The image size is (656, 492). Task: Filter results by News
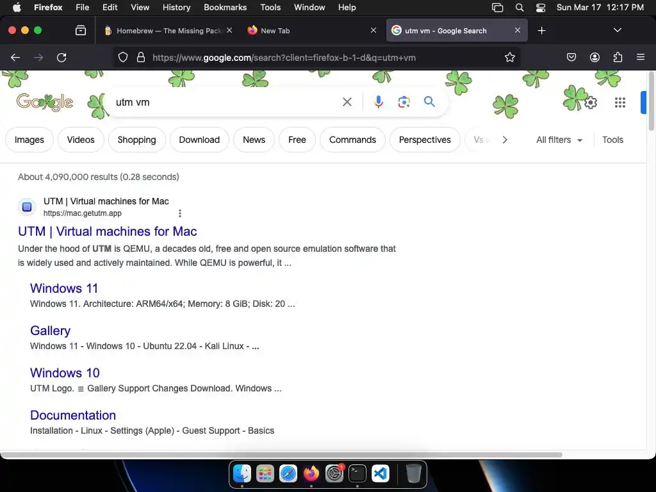(254, 140)
